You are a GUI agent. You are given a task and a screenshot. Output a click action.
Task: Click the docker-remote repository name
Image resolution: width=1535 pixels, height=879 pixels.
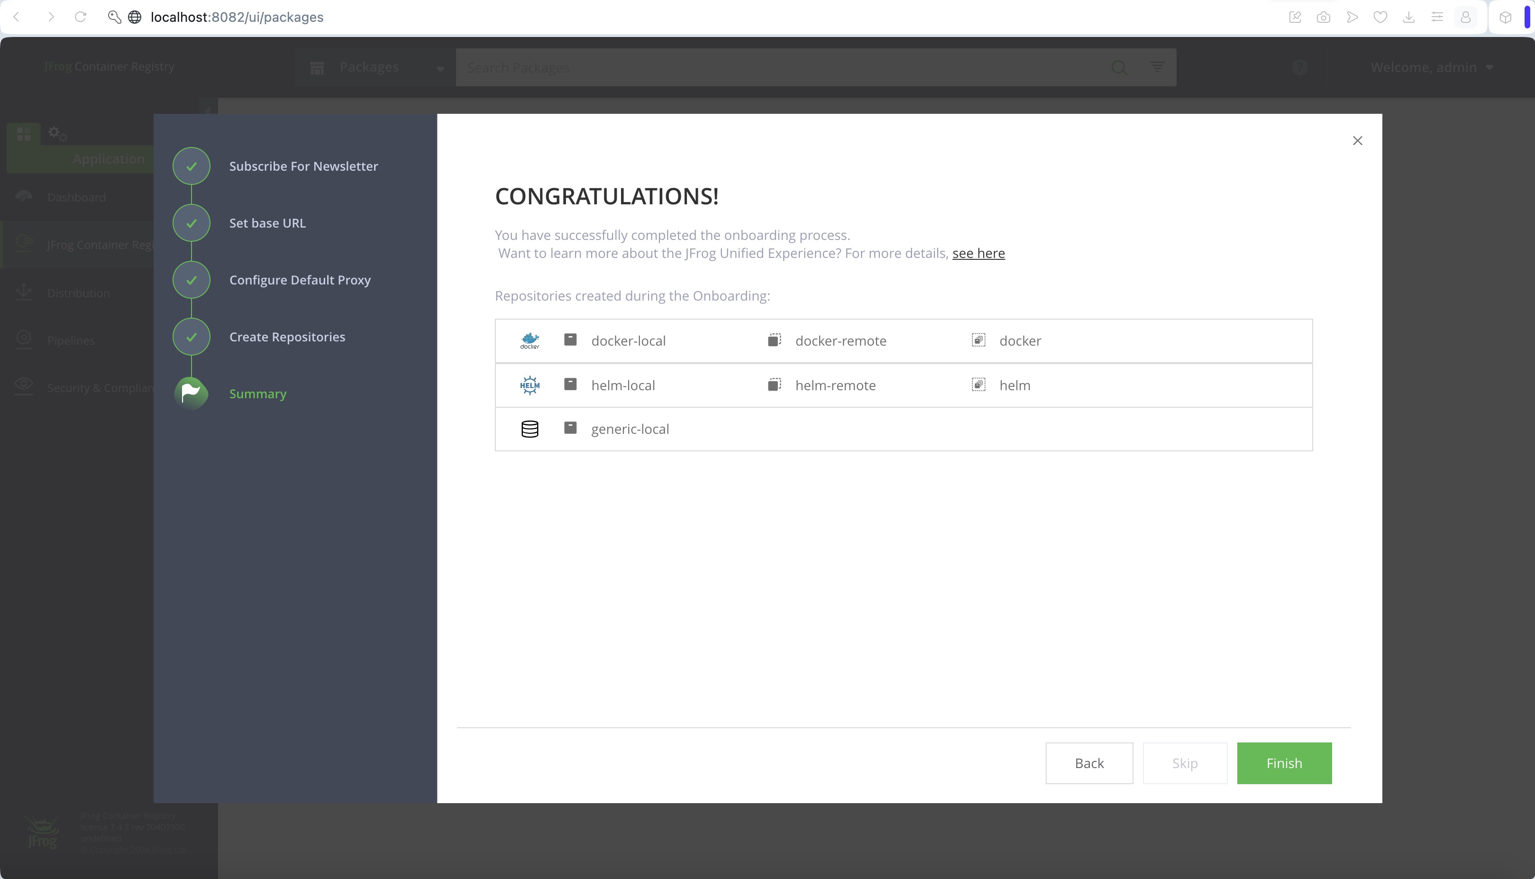click(x=840, y=340)
